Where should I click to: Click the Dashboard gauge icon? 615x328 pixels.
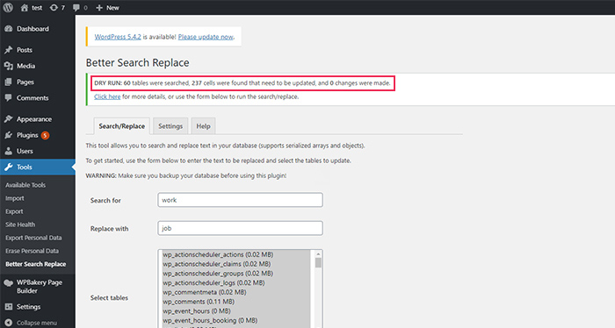point(8,29)
